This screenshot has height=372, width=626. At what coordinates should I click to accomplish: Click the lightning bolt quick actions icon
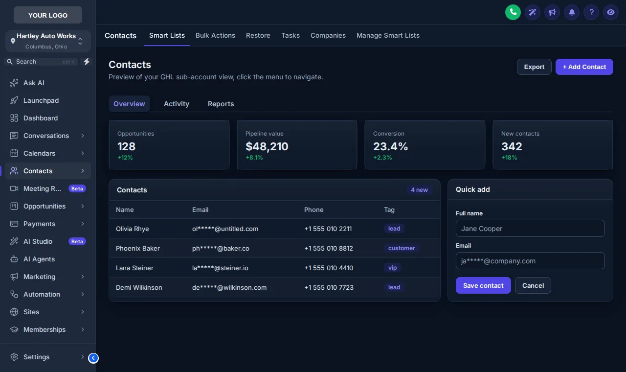click(x=87, y=62)
